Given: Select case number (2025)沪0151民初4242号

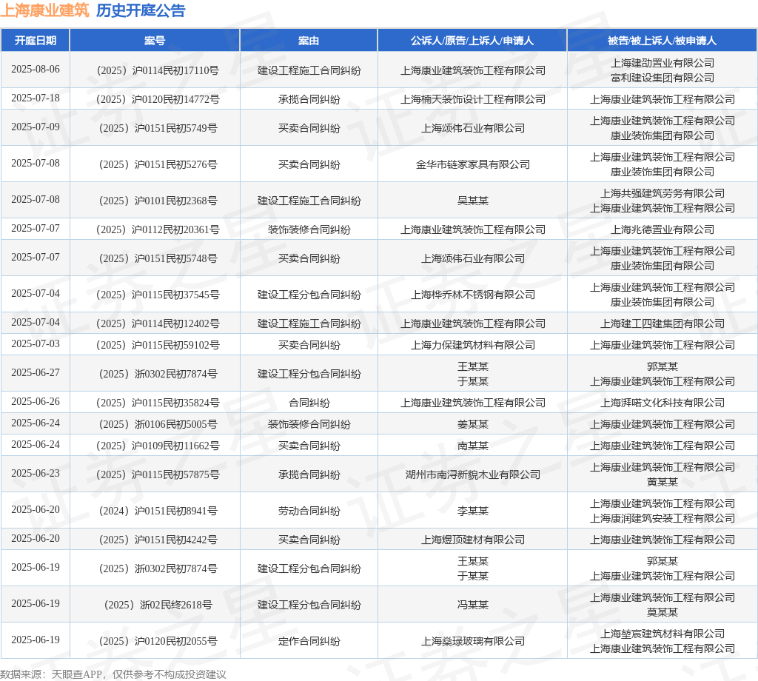Looking at the screenshot, I should tap(158, 540).
